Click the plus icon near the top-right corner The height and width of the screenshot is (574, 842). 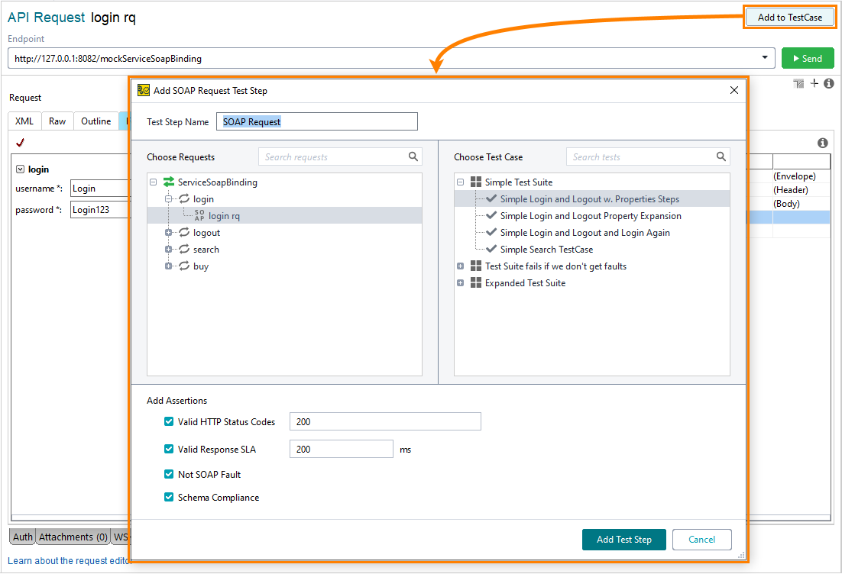coord(814,83)
